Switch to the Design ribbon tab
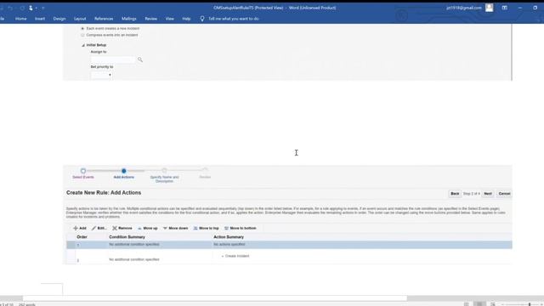544x306 pixels. point(59,19)
